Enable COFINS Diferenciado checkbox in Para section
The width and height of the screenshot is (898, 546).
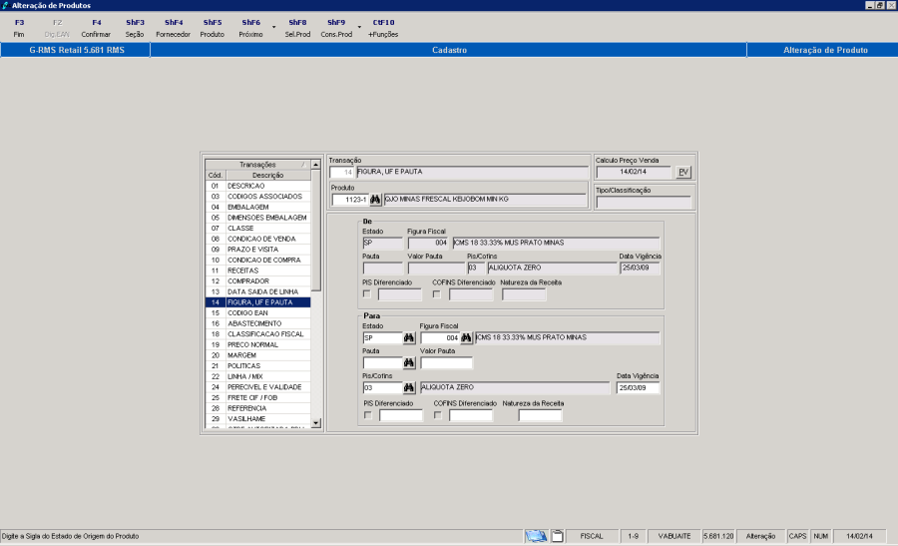(438, 415)
